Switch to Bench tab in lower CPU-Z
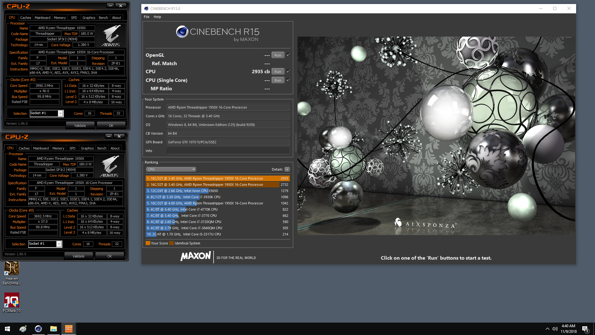The height and width of the screenshot is (335, 595). coord(102,148)
